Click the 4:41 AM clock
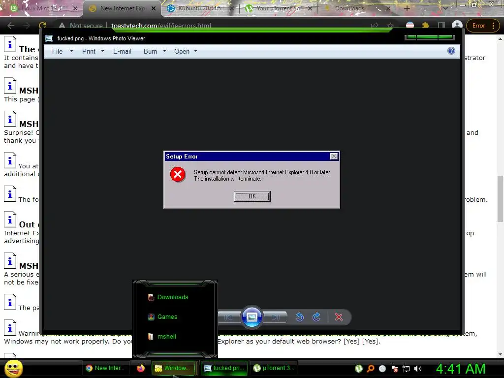Screen dimensions: 504x378 tap(461, 369)
